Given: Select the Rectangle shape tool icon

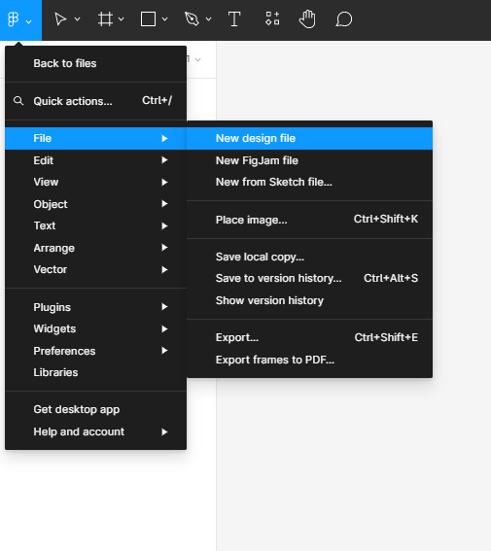Looking at the screenshot, I should pos(149,19).
